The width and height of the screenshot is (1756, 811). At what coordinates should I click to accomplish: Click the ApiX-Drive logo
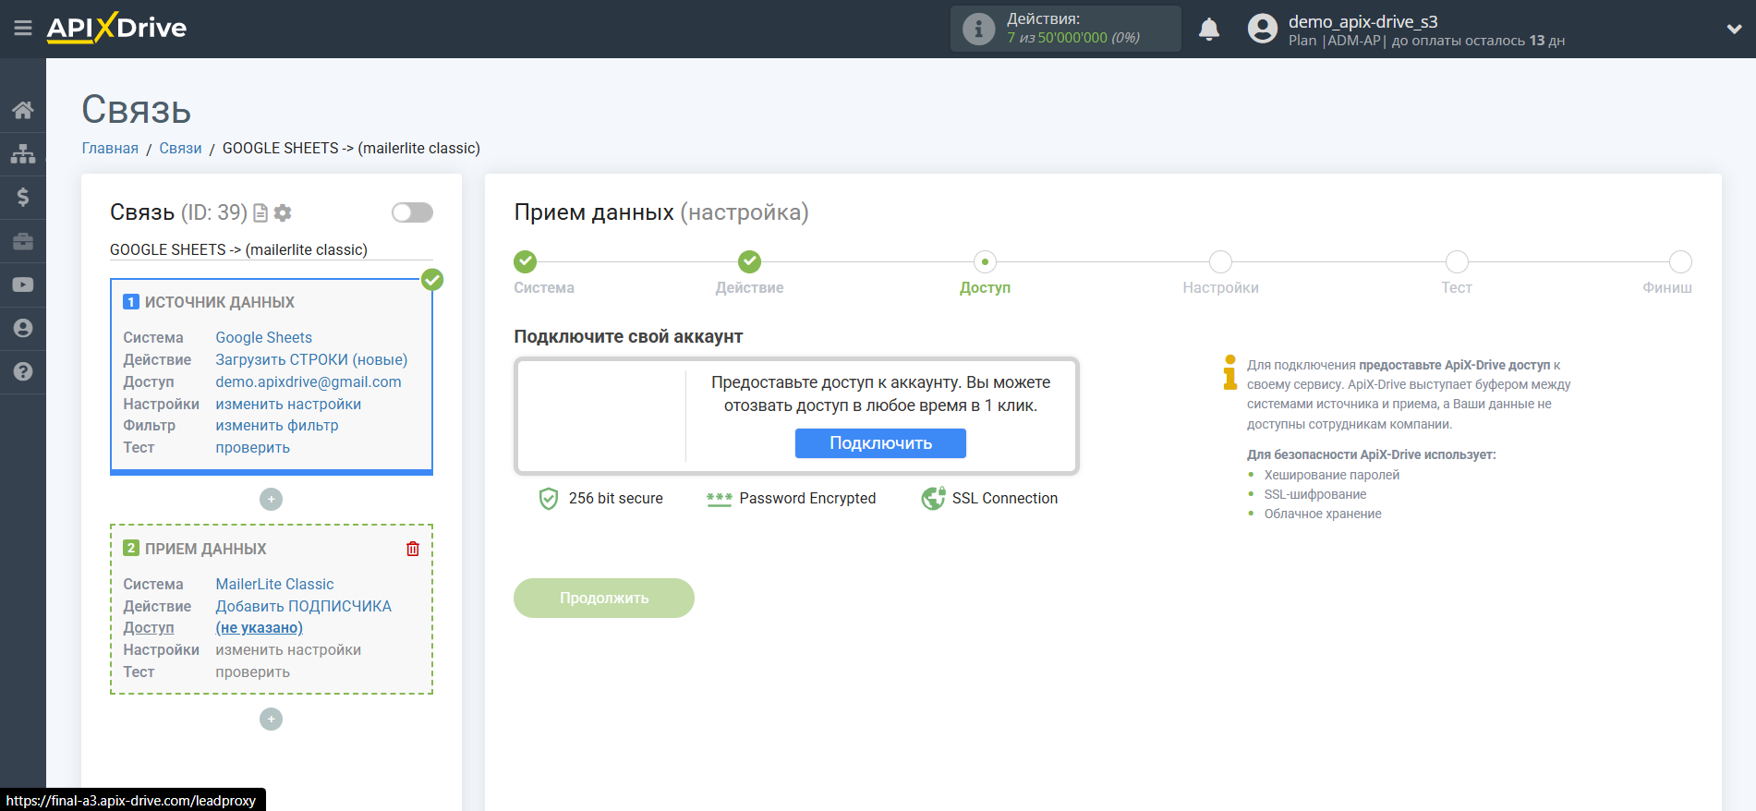coord(116,28)
